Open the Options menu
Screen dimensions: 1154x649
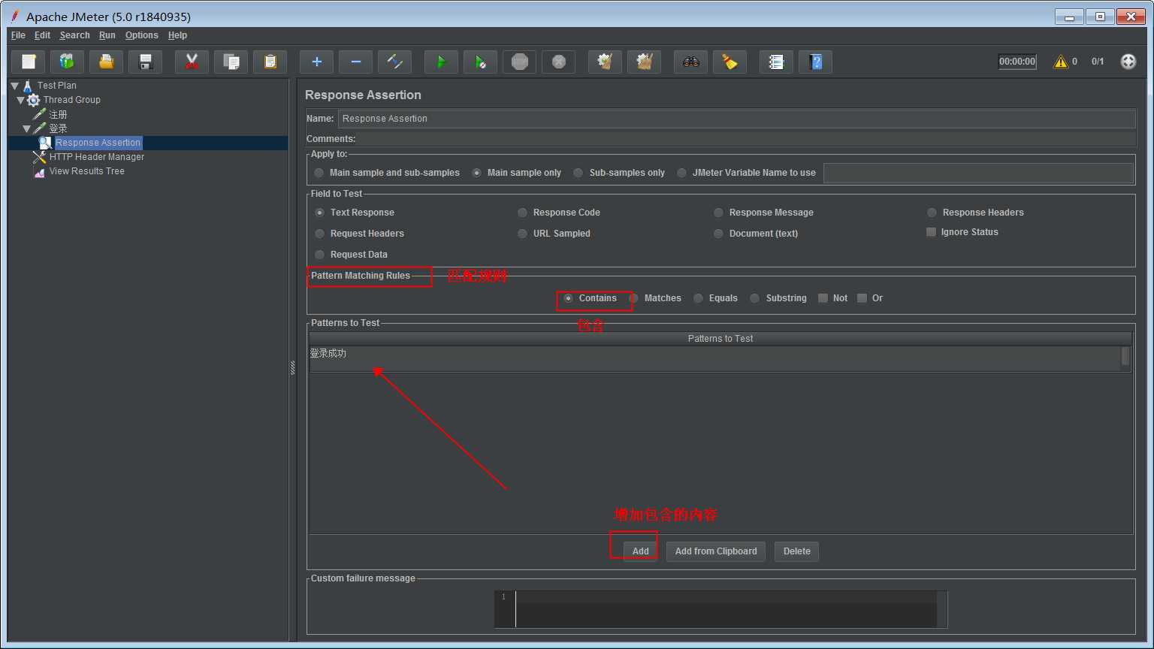tap(141, 35)
